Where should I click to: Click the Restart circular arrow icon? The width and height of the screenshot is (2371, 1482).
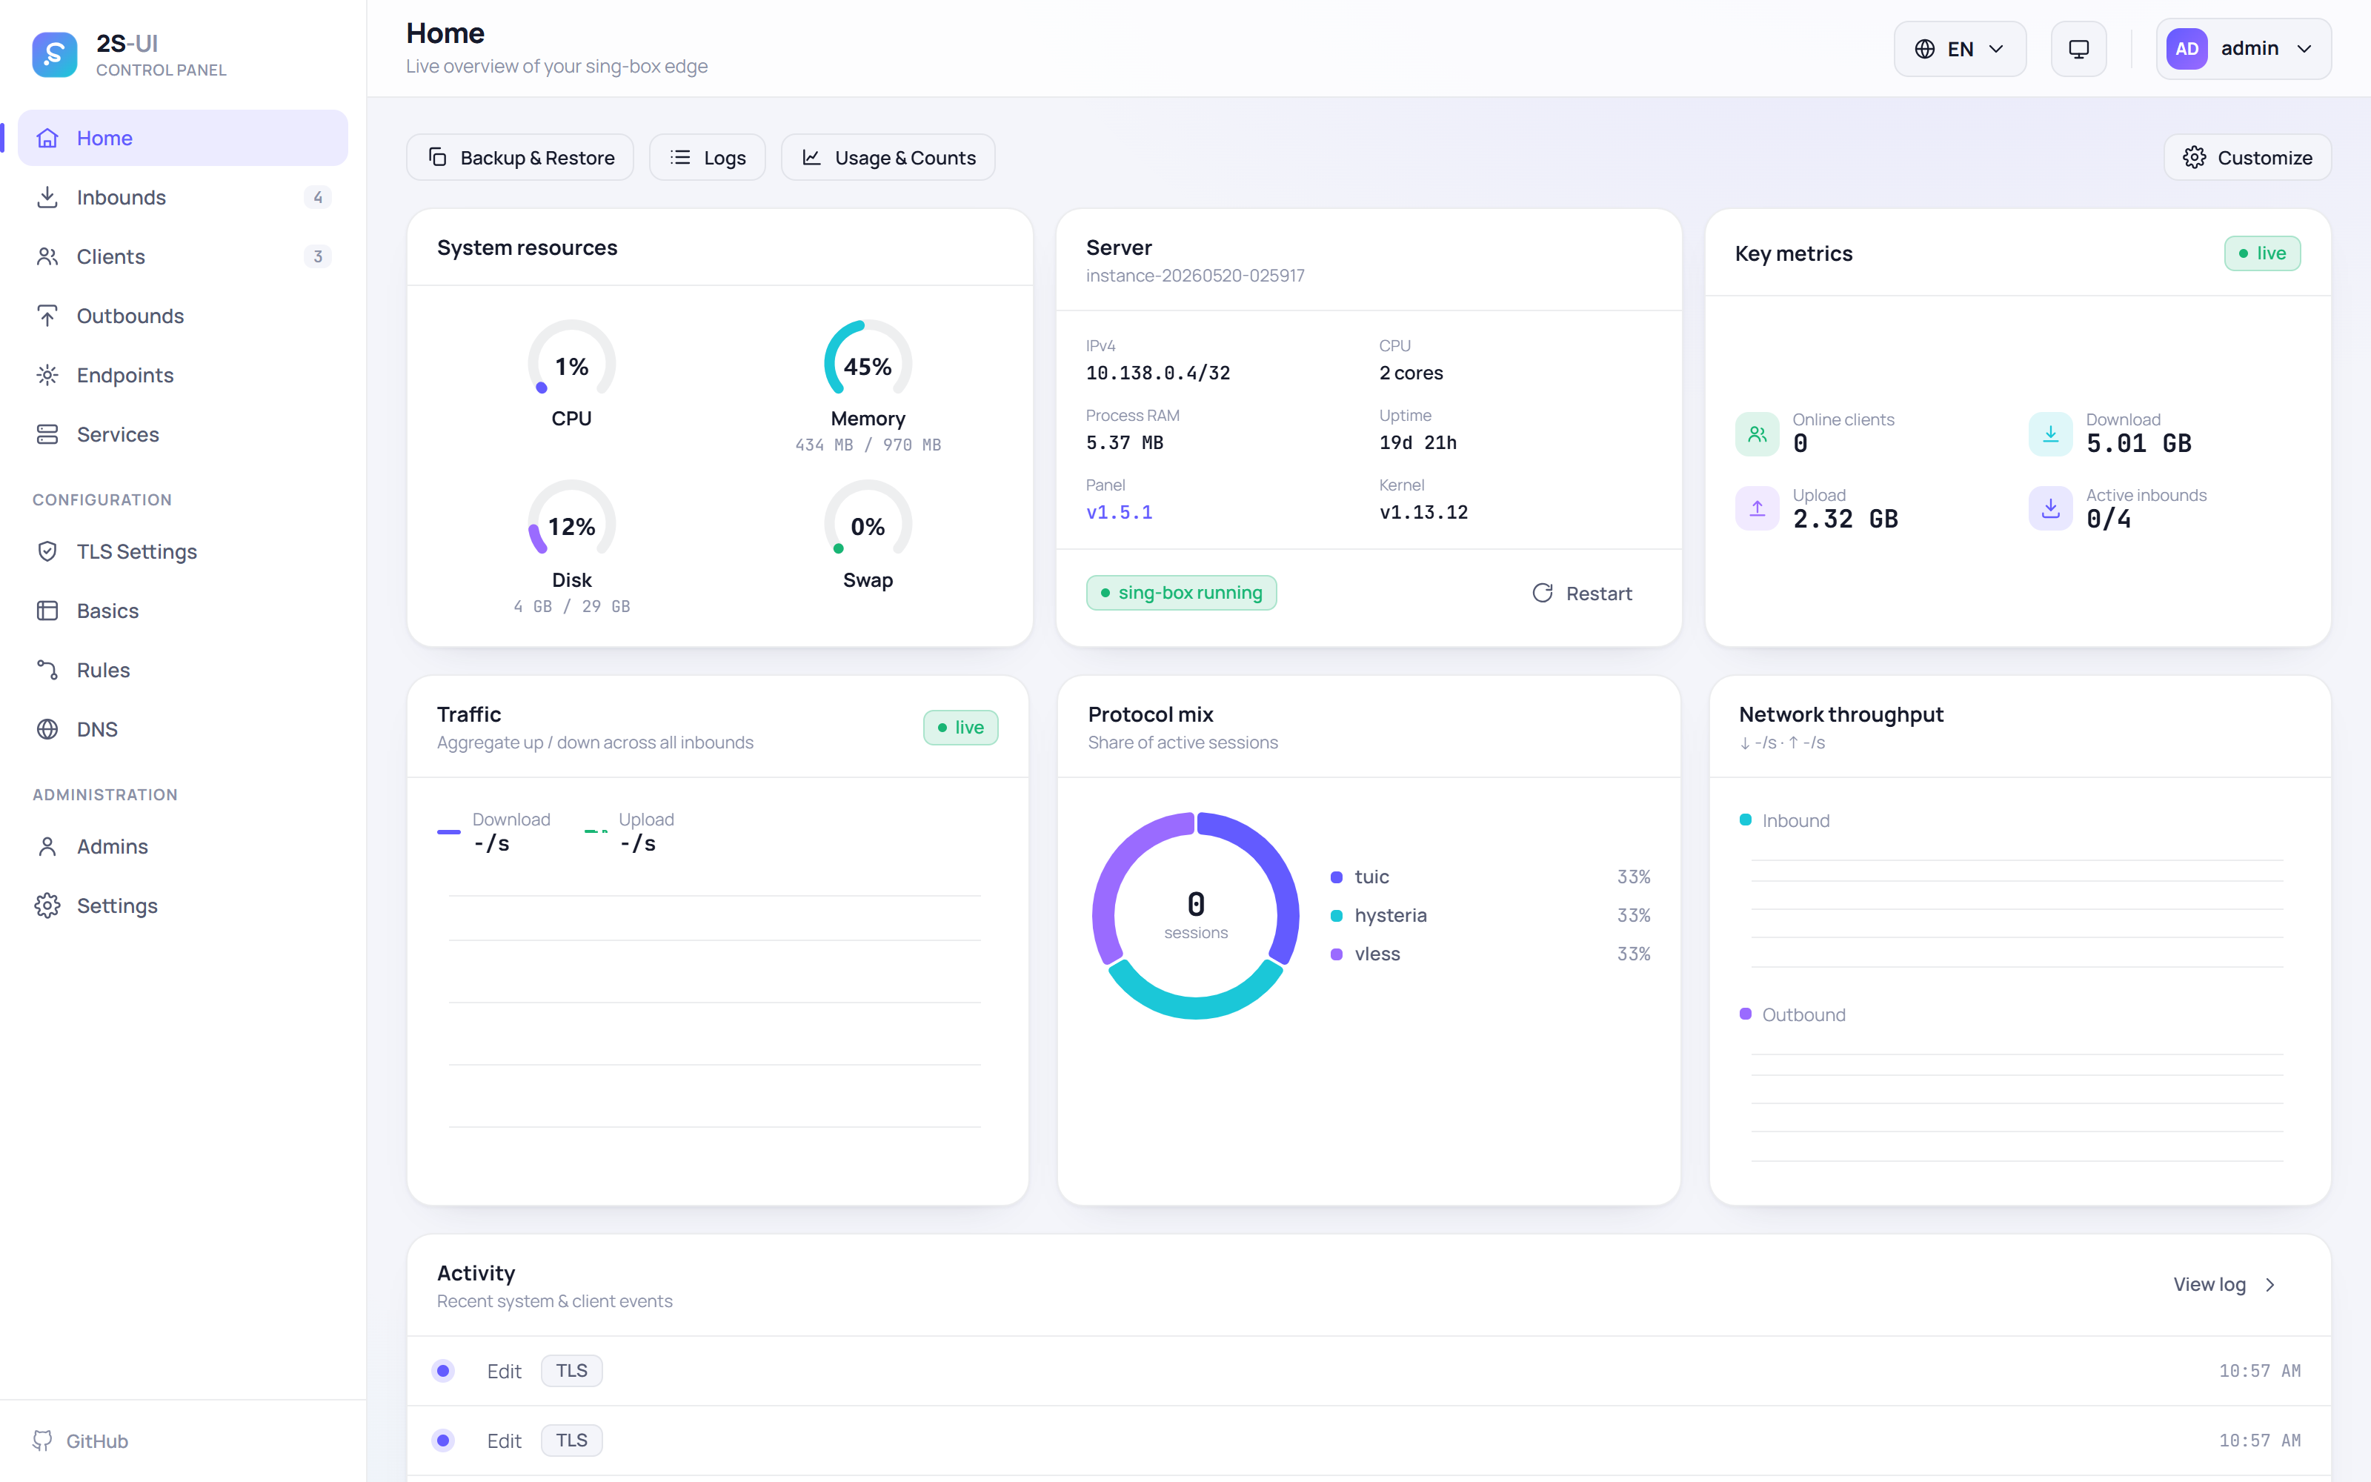click(x=1542, y=593)
